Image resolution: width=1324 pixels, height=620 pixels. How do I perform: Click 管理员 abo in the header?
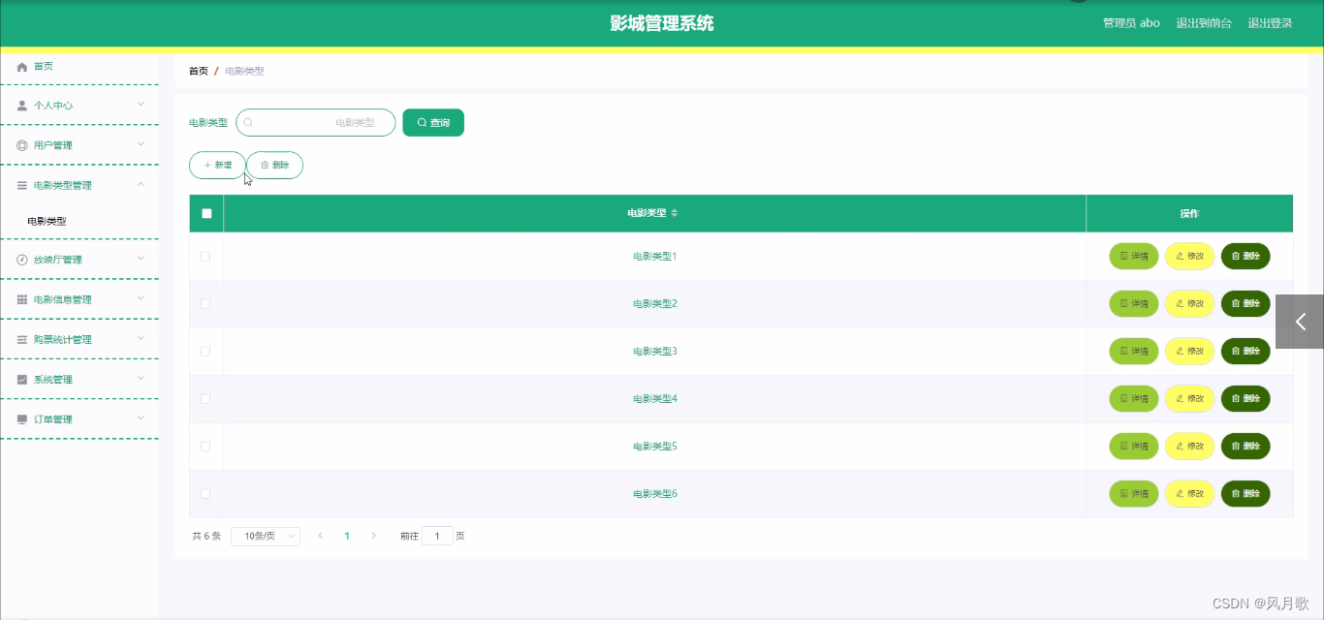coord(1131,23)
